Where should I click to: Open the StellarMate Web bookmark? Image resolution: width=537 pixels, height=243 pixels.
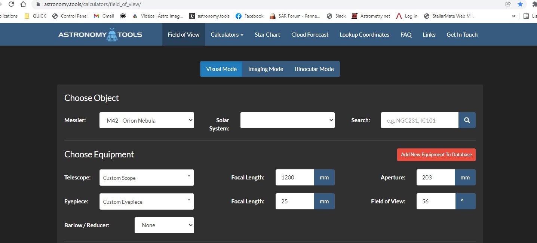coord(449,16)
